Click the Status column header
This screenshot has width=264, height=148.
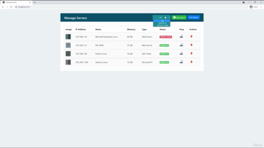[163, 29]
